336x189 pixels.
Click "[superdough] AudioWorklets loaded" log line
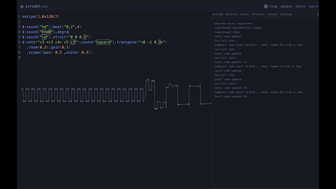pos(238,28)
